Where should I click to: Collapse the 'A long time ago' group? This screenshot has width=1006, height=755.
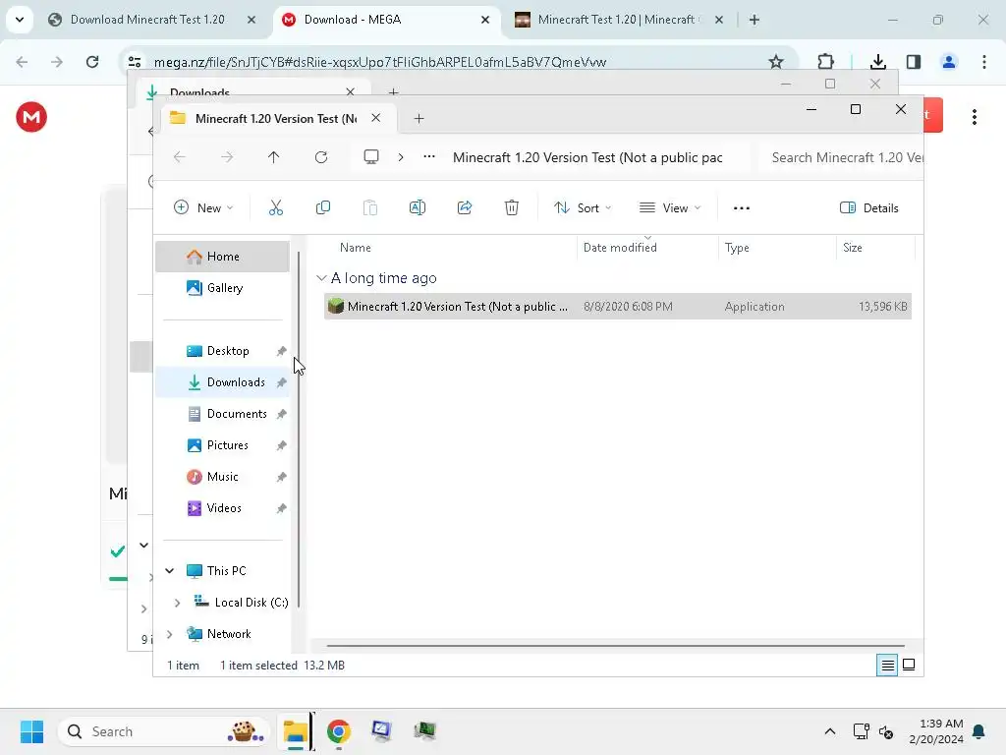321,278
